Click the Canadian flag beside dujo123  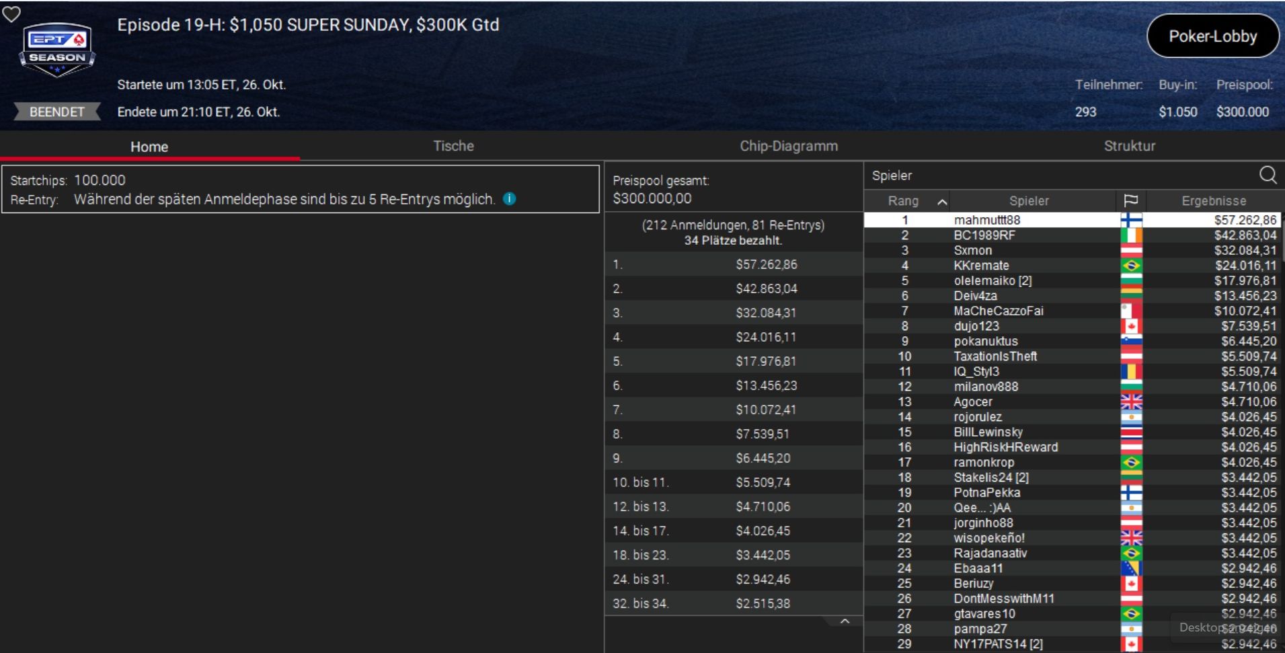point(1131,326)
